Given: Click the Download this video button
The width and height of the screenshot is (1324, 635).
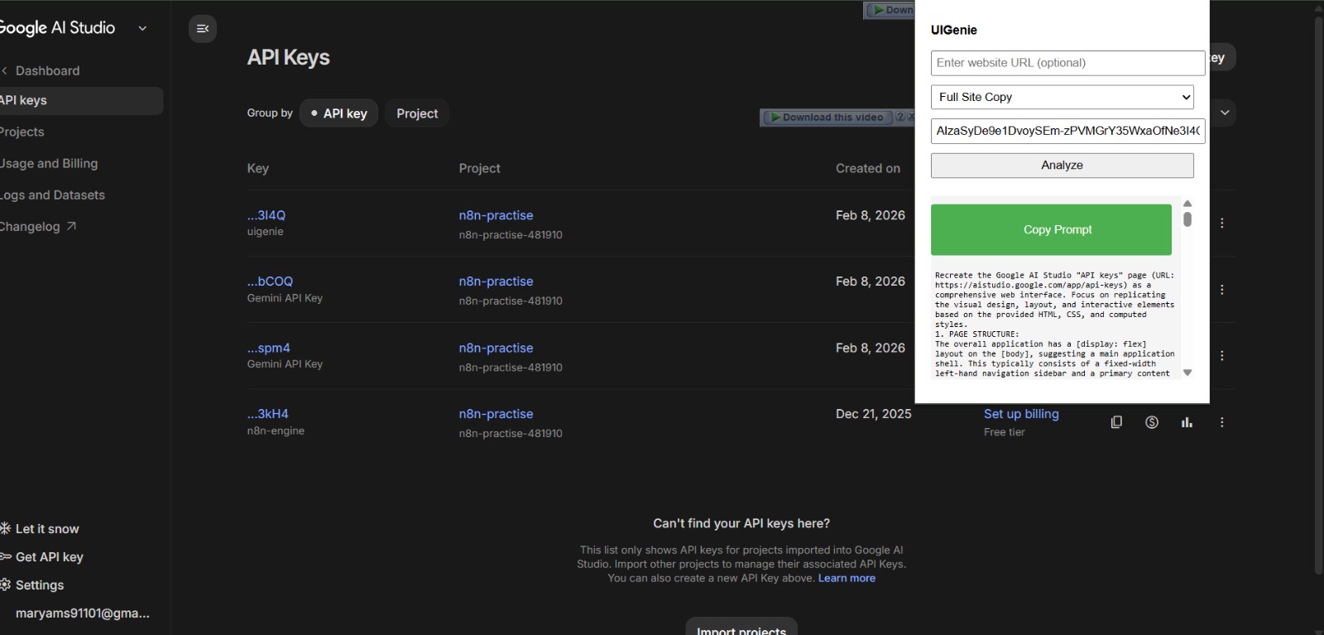Looking at the screenshot, I should coord(827,118).
